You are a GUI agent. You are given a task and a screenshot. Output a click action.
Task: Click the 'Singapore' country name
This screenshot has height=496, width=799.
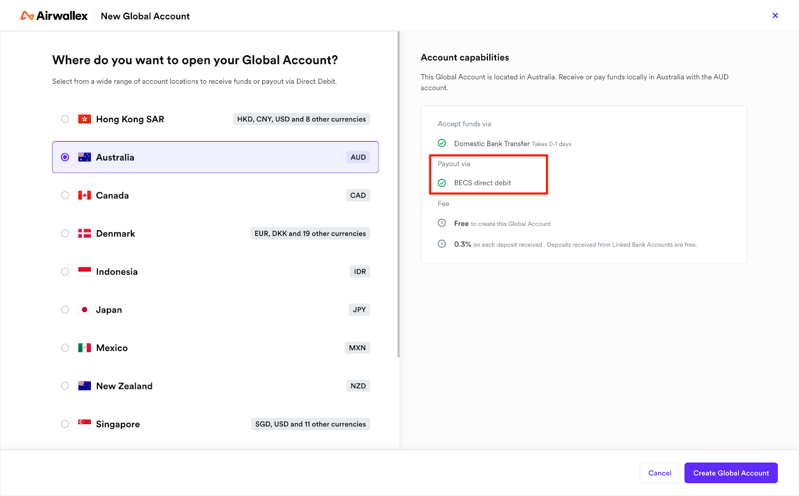point(118,424)
